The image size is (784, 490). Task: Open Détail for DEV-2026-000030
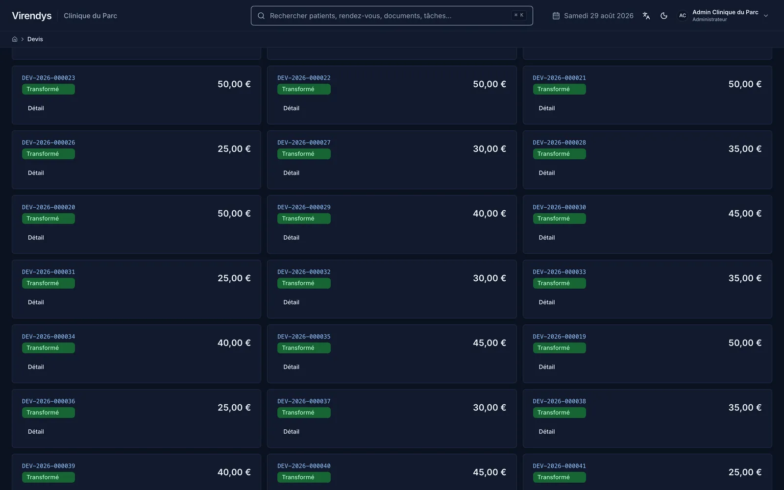coord(547,238)
